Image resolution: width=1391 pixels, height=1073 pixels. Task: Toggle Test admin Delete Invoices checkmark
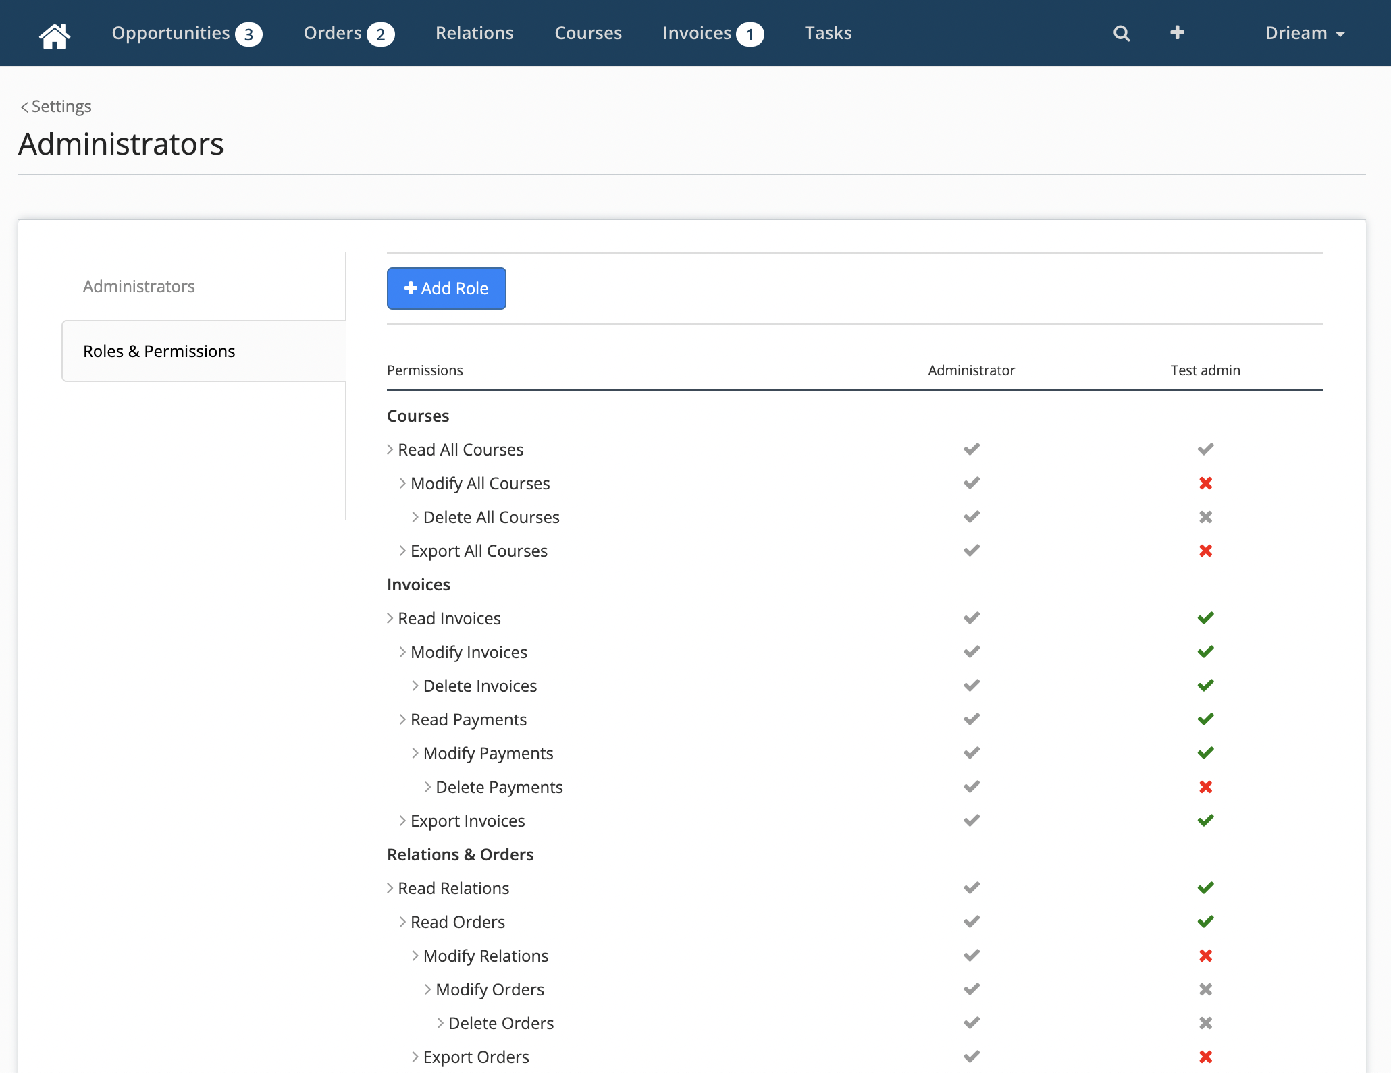point(1205,685)
